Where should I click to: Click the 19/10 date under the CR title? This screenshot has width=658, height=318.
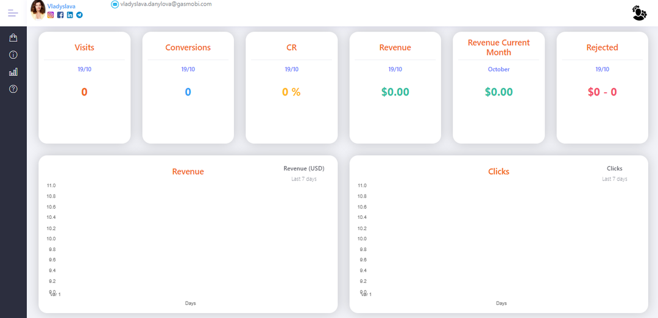point(292,69)
